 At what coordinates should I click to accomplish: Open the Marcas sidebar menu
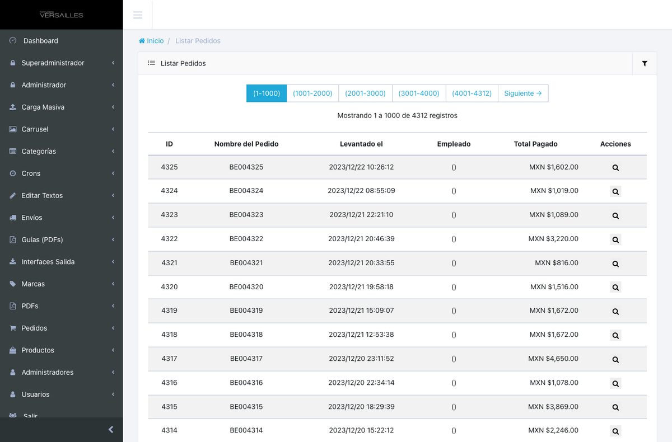[x=62, y=284]
